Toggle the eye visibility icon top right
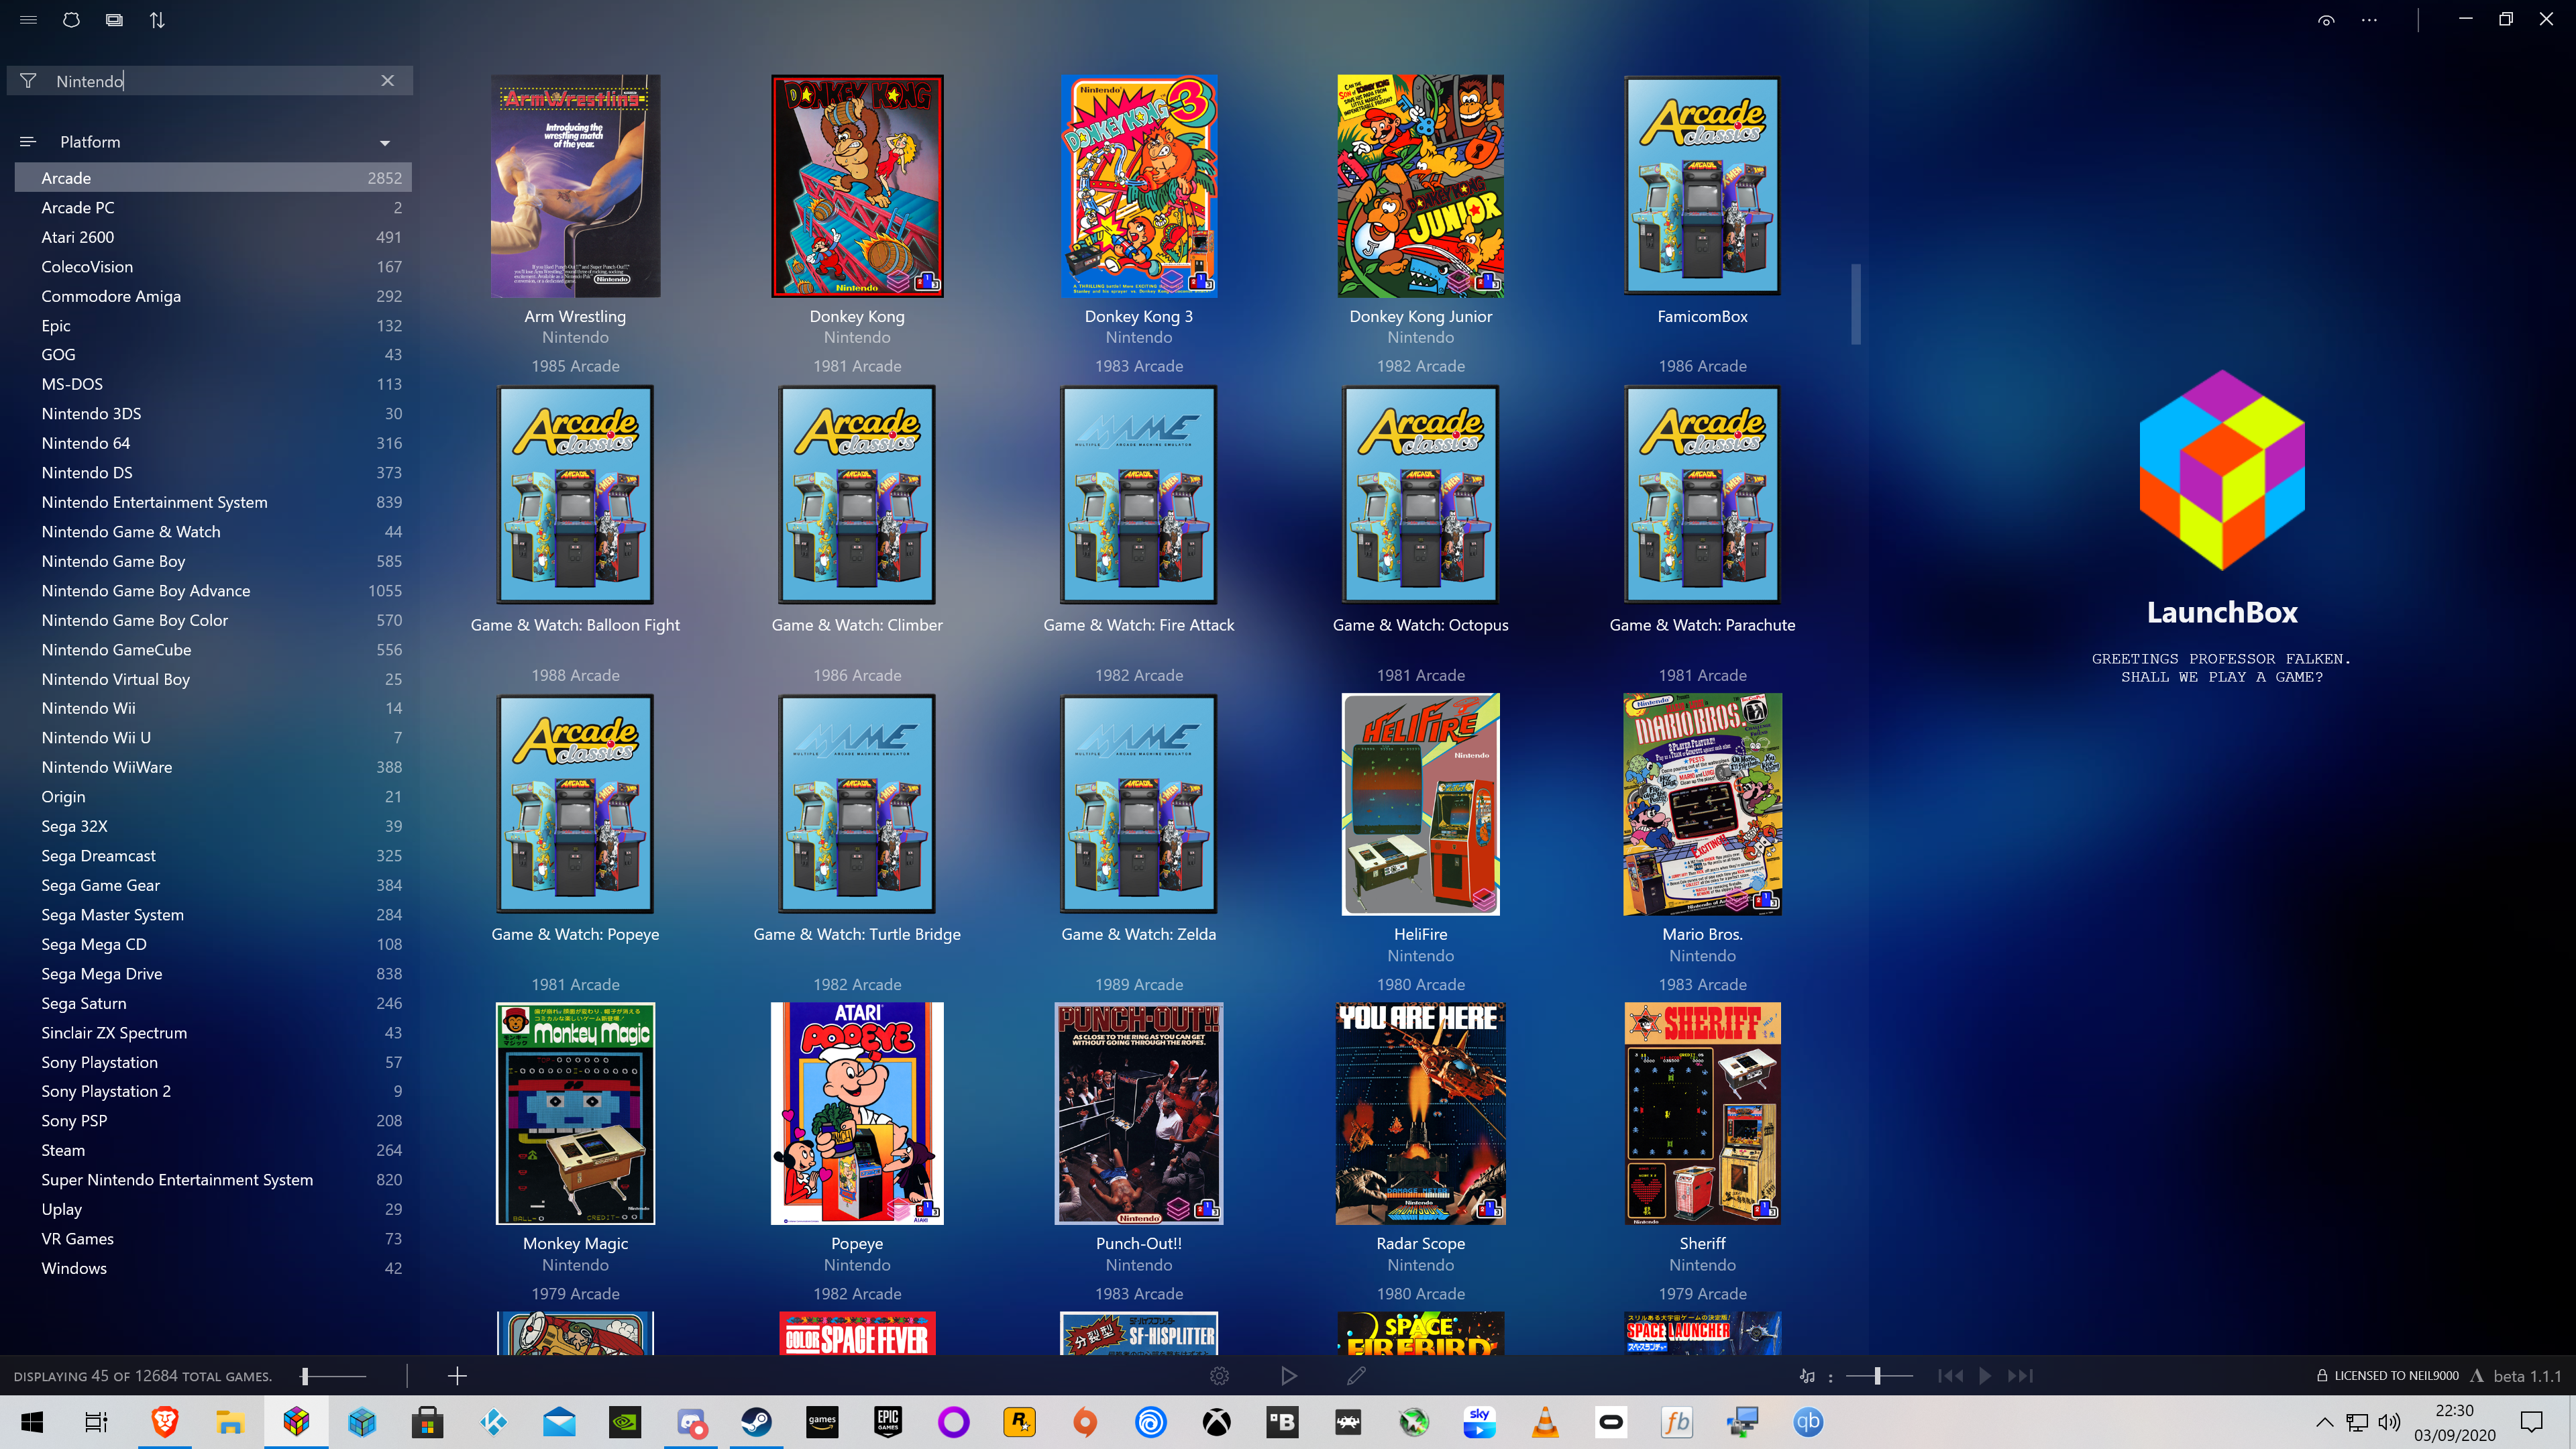 point(2326,20)
